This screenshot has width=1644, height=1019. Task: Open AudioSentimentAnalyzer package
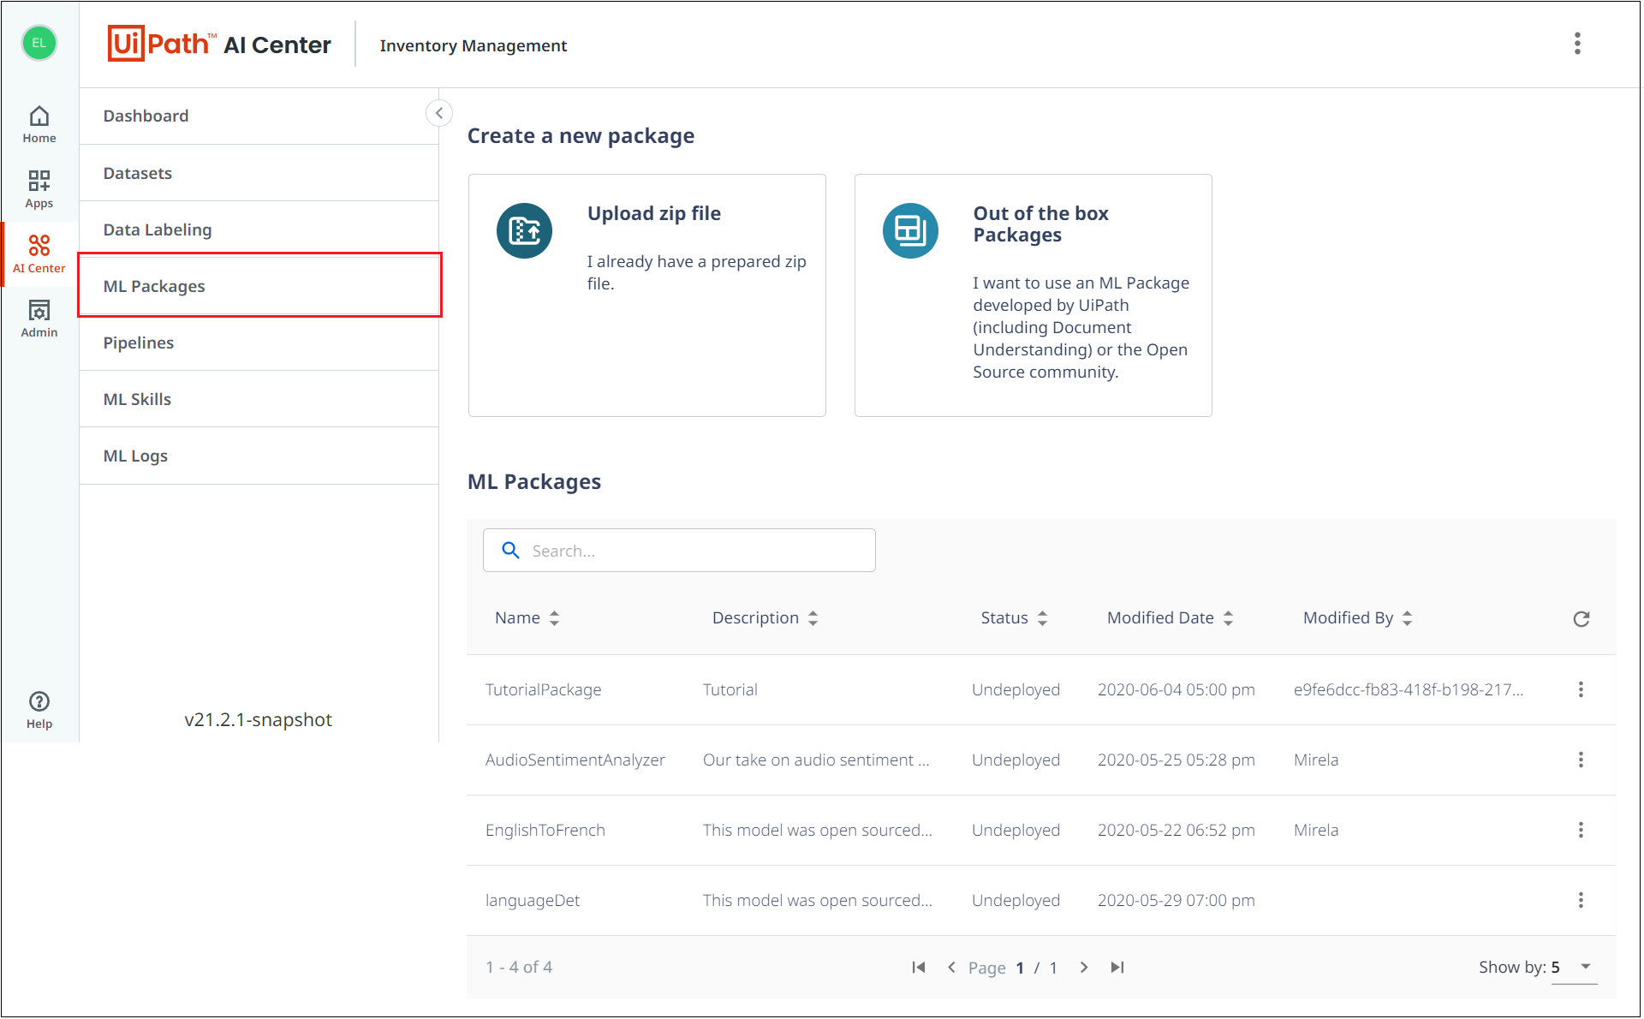(575, 760)
